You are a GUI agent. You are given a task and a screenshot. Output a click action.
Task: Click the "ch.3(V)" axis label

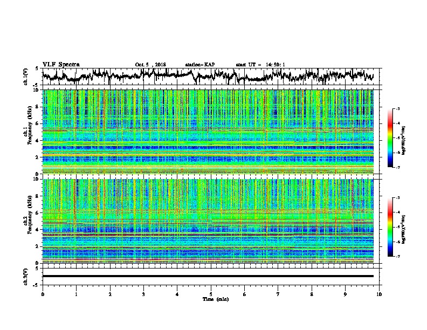[26, 277]
